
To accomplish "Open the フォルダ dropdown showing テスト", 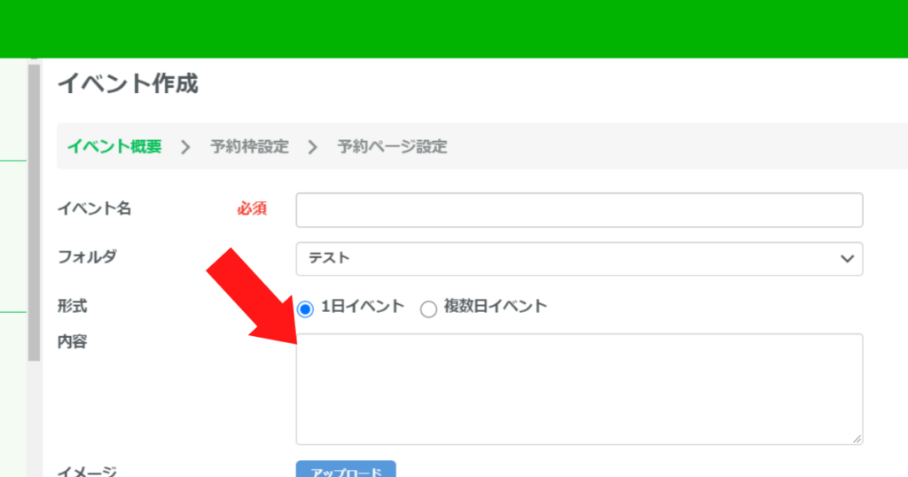I will coord(579,259).
